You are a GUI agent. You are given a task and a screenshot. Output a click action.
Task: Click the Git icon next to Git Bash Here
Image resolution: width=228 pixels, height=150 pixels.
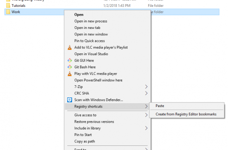tap(70, 67)
